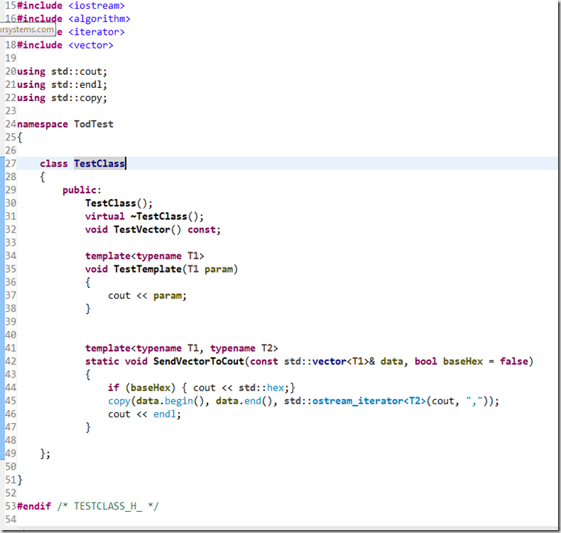Click 'virtual ~TestClass();' destructor line
This screenshot has height=533, width=561.
click(x=145, y=216)
